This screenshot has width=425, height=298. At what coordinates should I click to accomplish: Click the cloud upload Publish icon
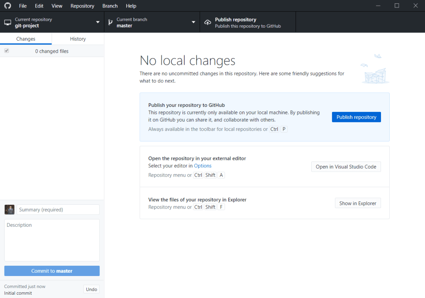(208, 22)
